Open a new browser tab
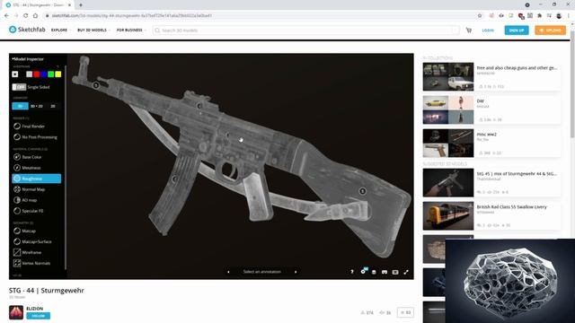The image size is (575, 323). click(x=81, y=5)
